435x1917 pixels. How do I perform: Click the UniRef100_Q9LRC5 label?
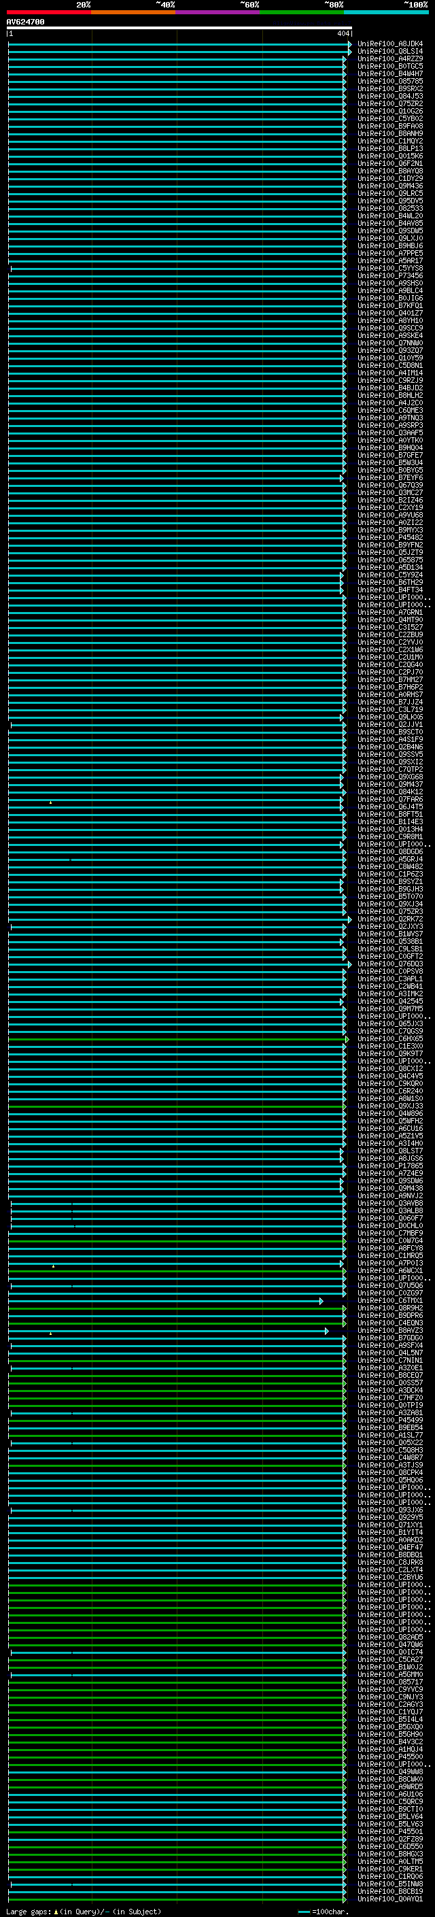(390, 194)
